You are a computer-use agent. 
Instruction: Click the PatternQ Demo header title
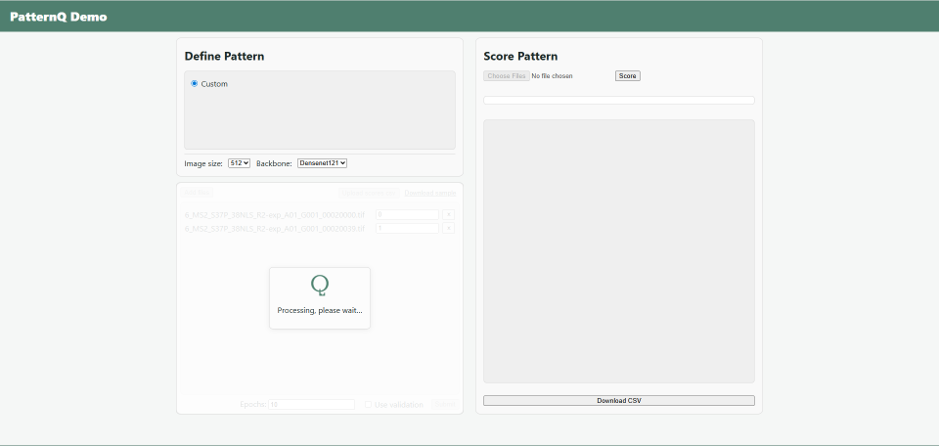(59, 17)
